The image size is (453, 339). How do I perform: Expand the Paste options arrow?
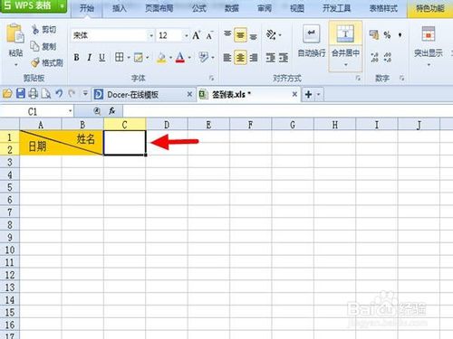click(15, 65)
